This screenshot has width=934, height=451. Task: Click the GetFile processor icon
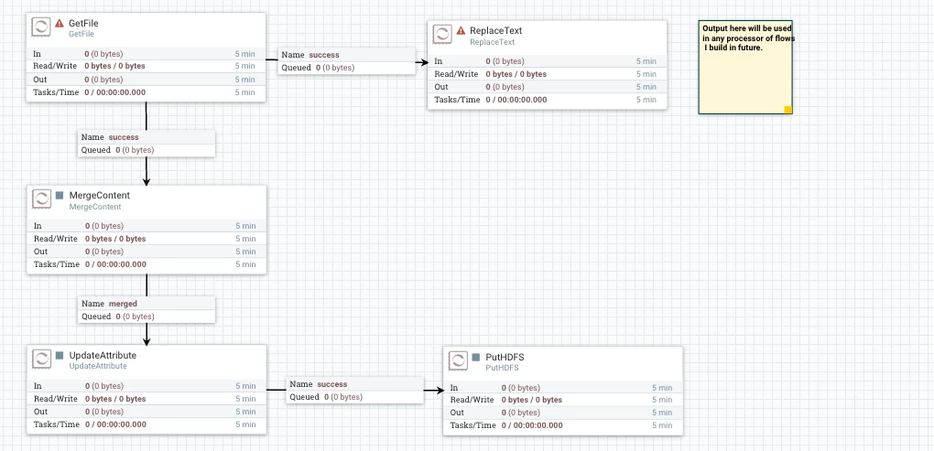[41, 27]
